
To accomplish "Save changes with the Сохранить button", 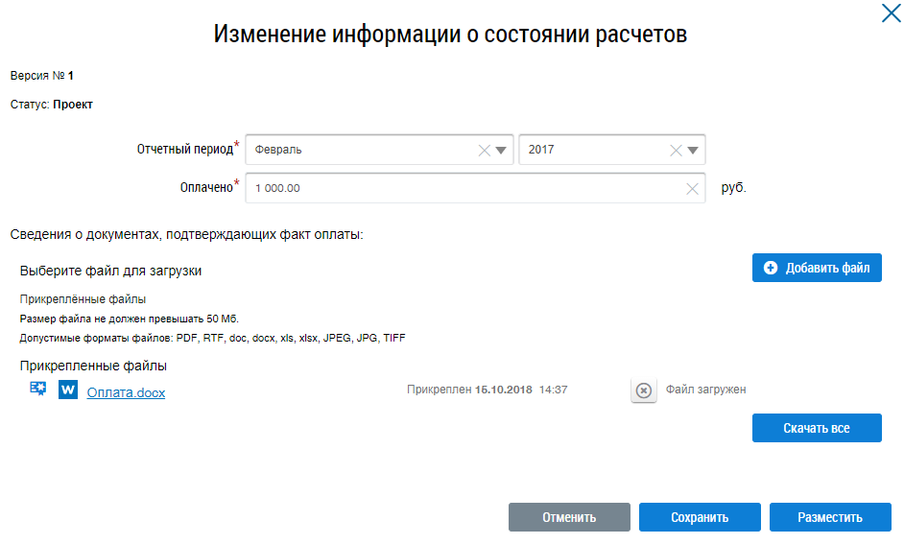I will coord(700,517).
